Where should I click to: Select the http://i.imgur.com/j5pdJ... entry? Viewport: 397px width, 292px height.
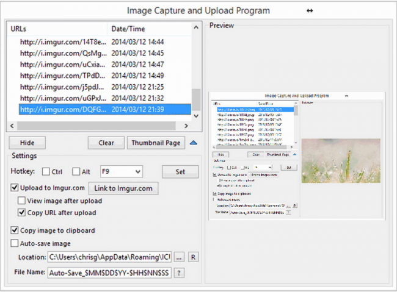(62, 87)
